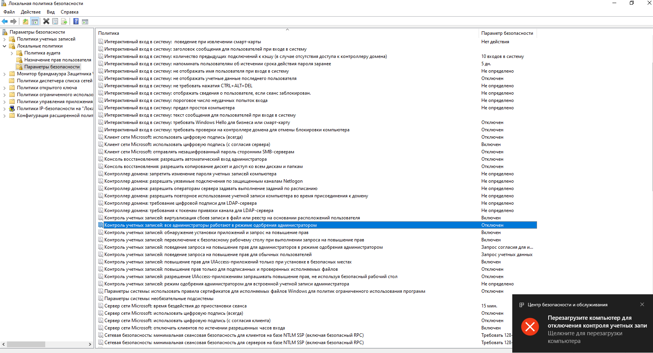Dismiss the Security Center notification
Viewport: 653px width, 353px height.
(642, 304)
